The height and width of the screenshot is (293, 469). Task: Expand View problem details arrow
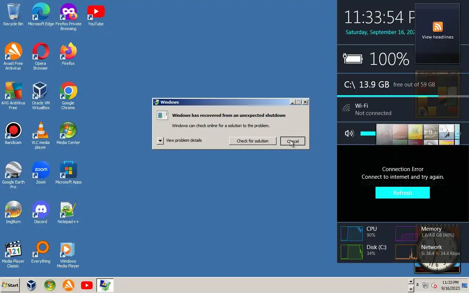pos(160,141)
